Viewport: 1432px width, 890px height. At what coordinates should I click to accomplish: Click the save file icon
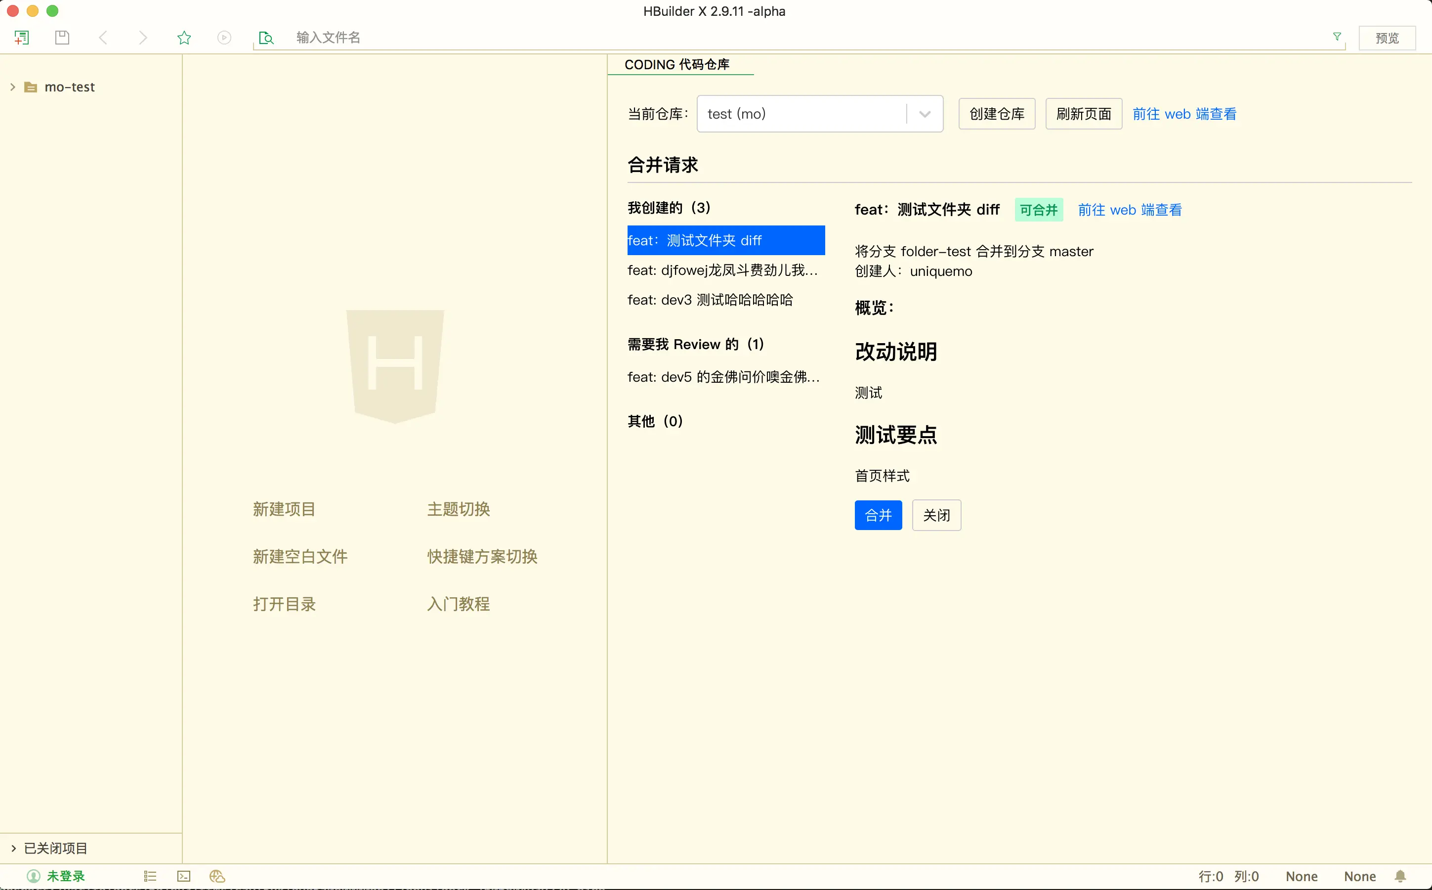point(62,38)
